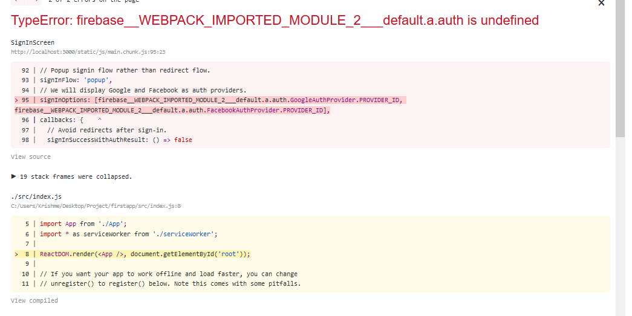Click the vertical scrollbar thumb
Viewport: 632px width, 316px height.
point(621,66)
